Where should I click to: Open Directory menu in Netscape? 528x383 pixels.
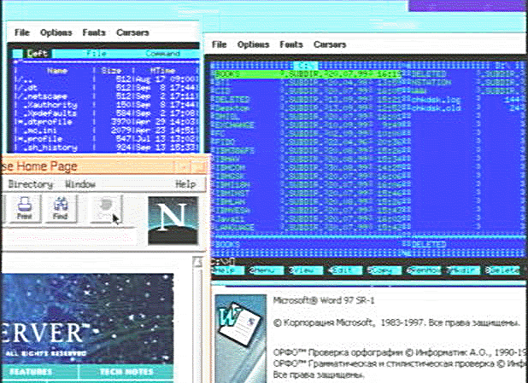click(x=31, y=184)
